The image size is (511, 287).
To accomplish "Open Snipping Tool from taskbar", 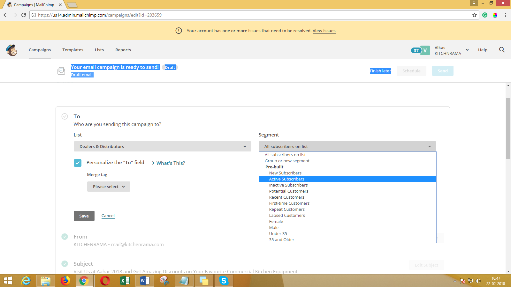I will click(x=164, y=281).
